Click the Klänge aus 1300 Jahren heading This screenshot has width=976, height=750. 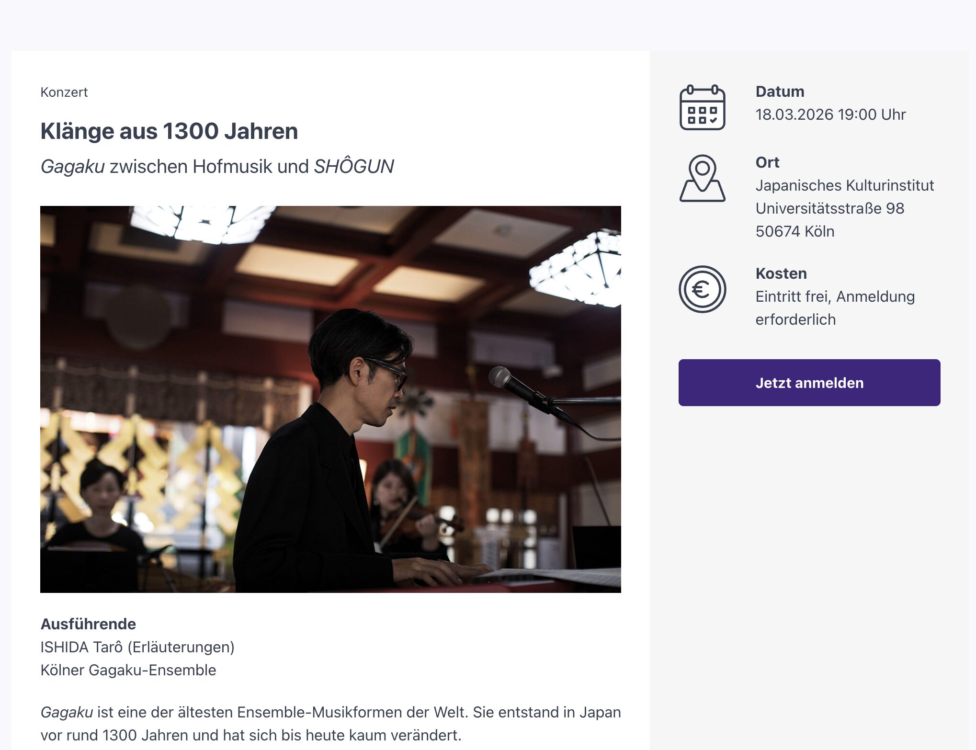click(169, 131)
